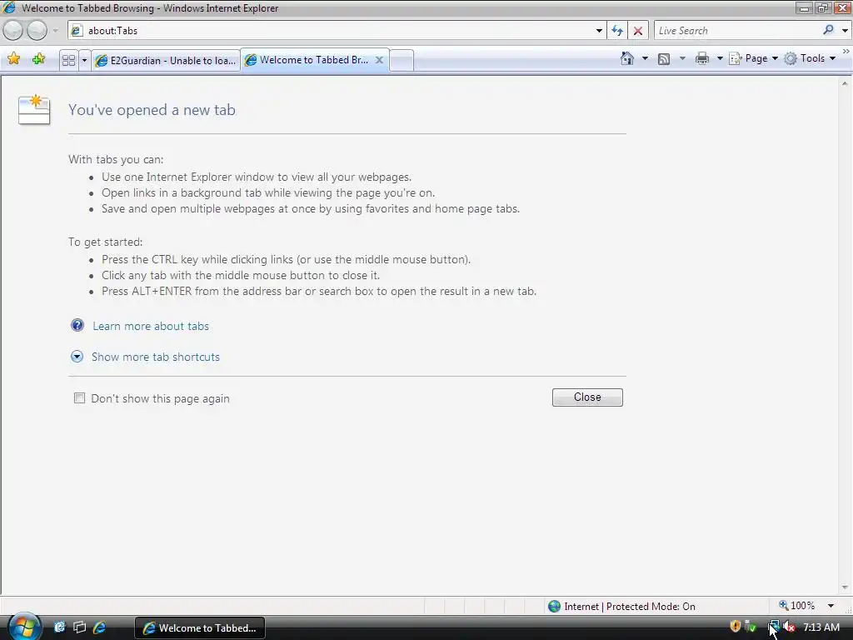The width and height of the screenshot is (853, 640).
Task: Expand the Feeds dropdown arrow
Action: click(x=682, y=58)
